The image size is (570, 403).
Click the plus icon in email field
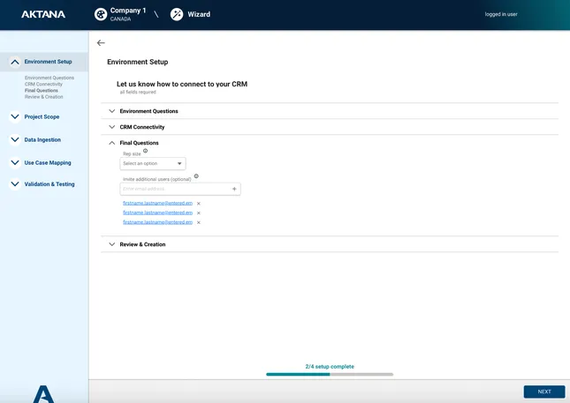pyautogui.click(x=234, y=189)
